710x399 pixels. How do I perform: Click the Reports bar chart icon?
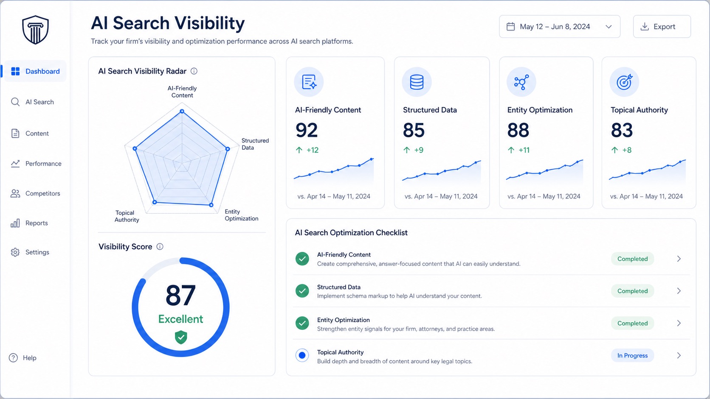[x=15, y=223]
